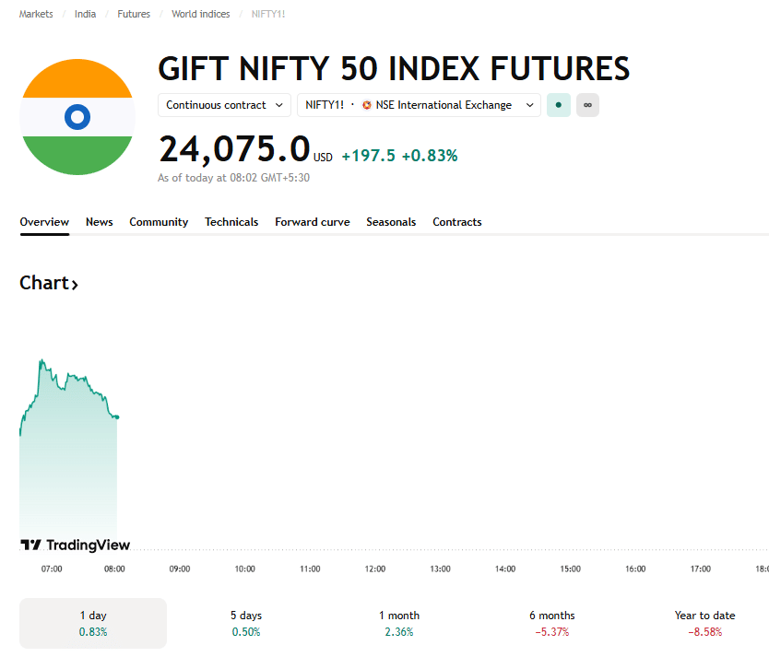Select the 5 days range

(245, 623)
